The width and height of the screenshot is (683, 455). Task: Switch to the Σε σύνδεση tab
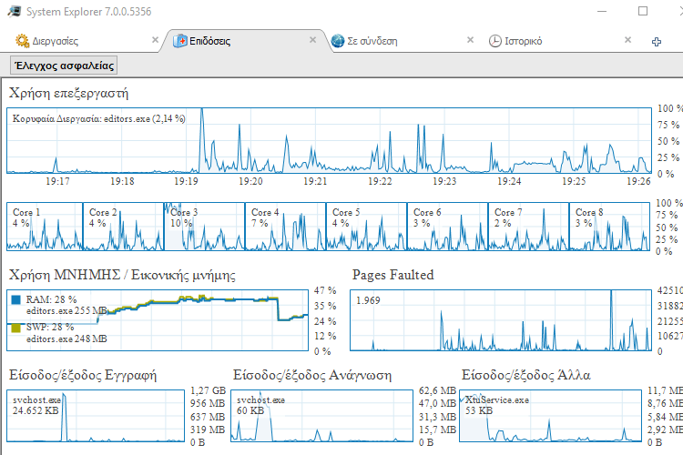(372, 41)
